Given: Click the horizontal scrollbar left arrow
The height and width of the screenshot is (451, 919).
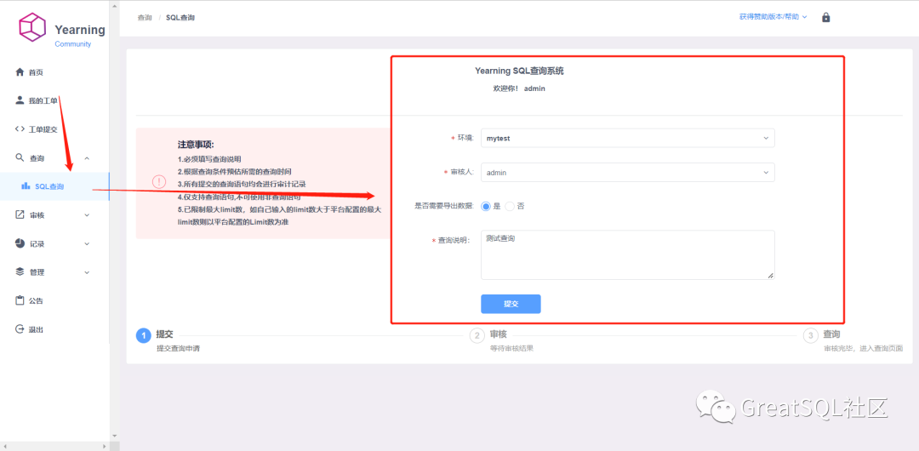Looking at the screenshot, I should [x=5, y=446].
